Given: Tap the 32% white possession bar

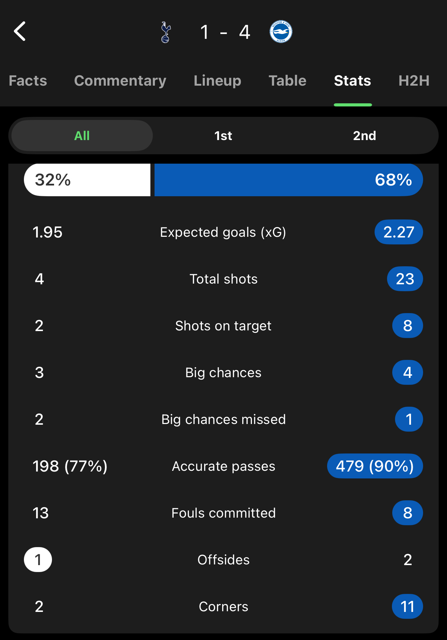Looking at the screenshot, I should click(x=87, y=180).
